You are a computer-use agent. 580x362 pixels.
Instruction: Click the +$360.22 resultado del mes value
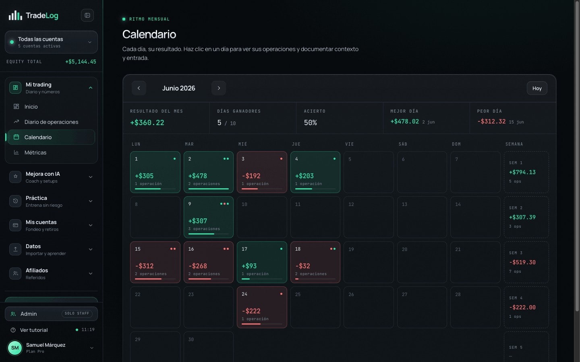coord(147,123)
